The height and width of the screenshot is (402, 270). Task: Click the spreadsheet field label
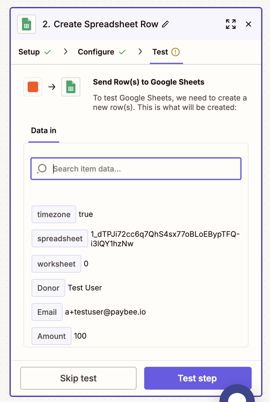[60, 238]
